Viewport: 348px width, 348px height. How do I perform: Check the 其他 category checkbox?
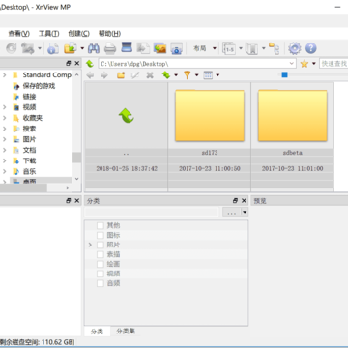[101, 225]
